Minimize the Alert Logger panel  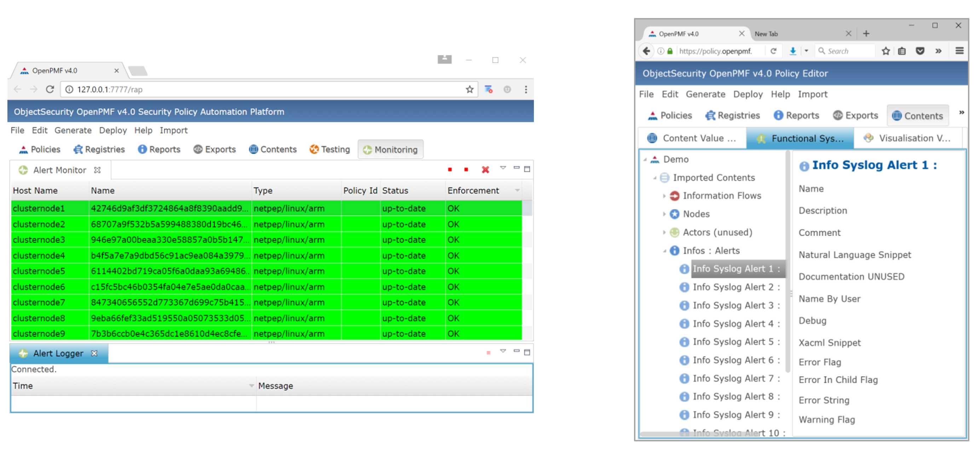point(516,351)
